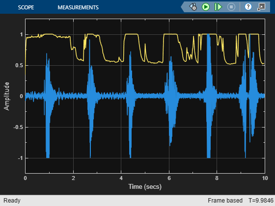275x206 pixels.
Task: Open the SCOPE tab
Action: [x=26, y=7]
